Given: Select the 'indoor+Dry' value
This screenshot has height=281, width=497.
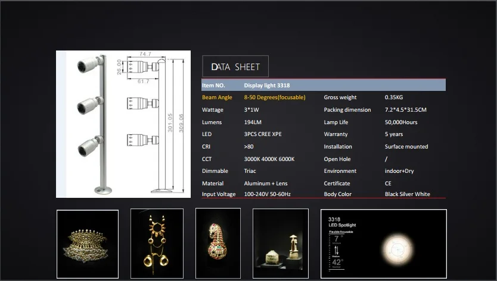Looking at the screenshot, I should (x=399, y=171).
